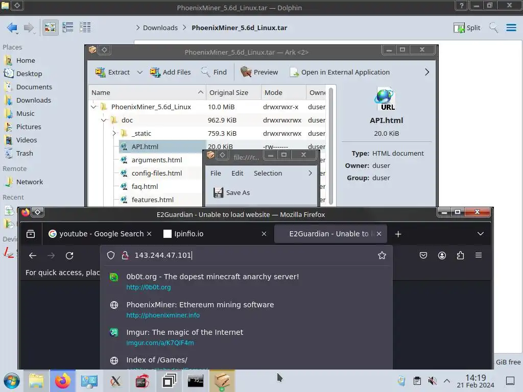
Task: Open Firefox View icon left of tabs
Action: 31,234
